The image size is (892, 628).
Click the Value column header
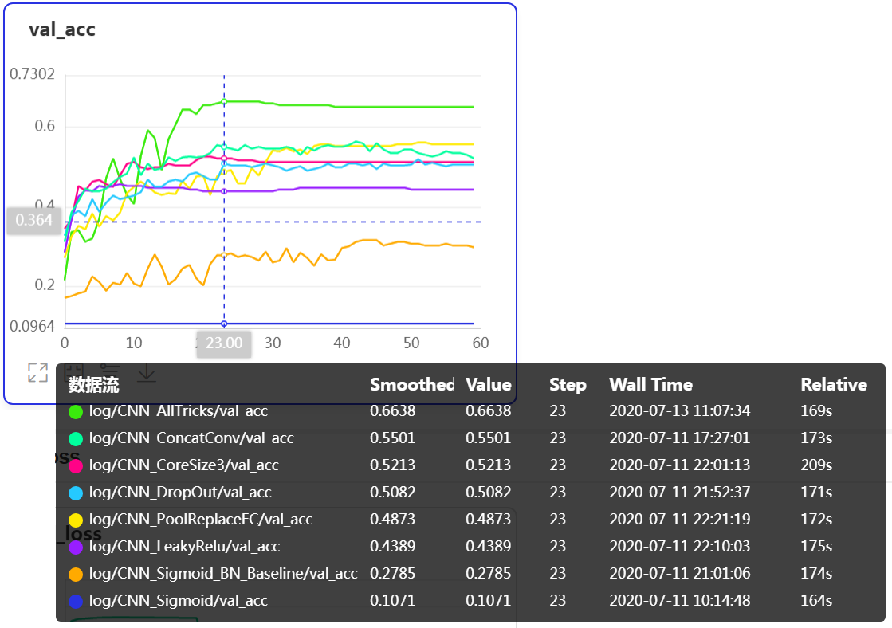pyautogui.click(x=489, y=385)
